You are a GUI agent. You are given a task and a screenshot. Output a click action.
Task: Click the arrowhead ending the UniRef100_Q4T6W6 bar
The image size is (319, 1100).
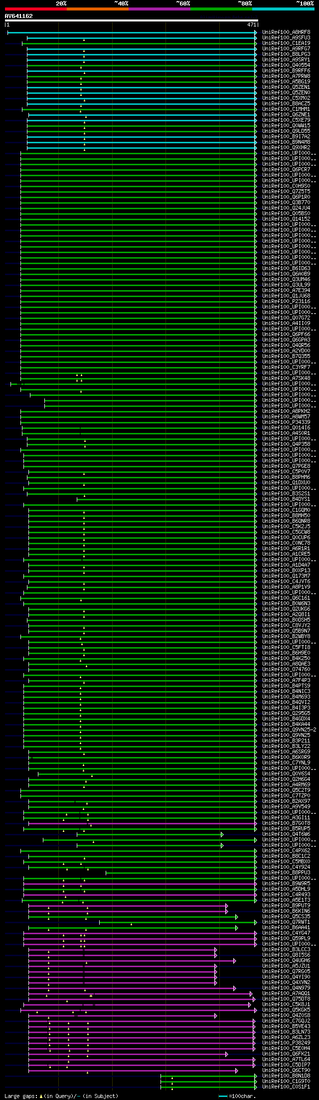(x=222, y=834)
